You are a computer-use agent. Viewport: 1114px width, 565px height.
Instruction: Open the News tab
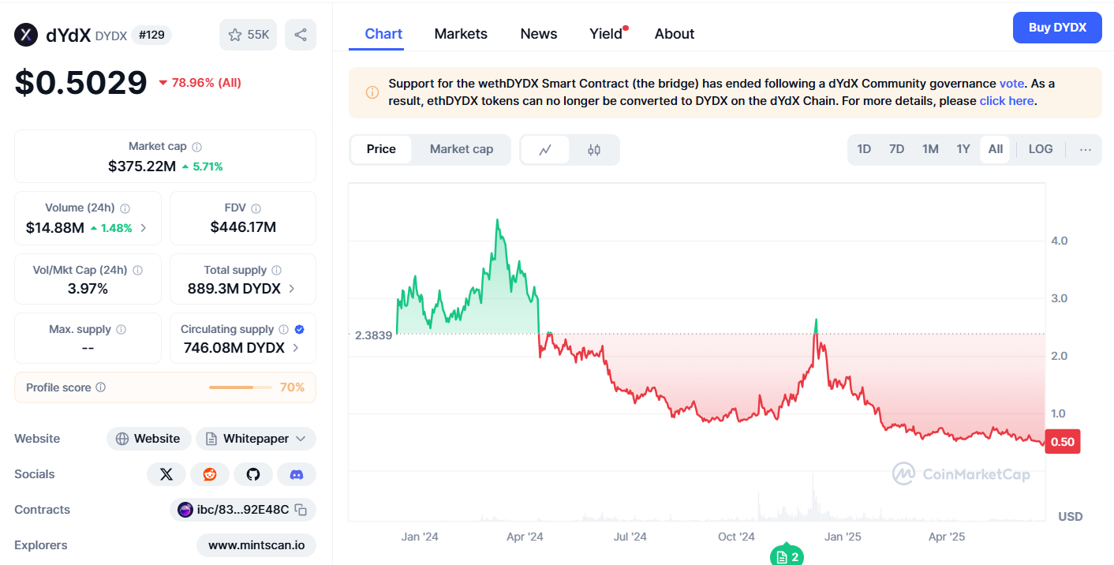tap(539, 34)
